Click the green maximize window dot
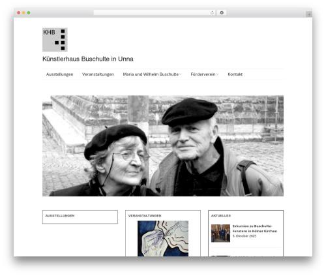 (29, 12)
